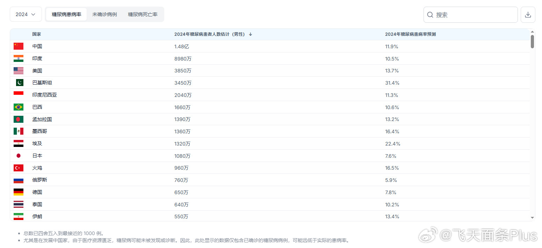Select the country name 墨西哥
The height and width of the screenshot is (248, 542).
(x=39, y=132)
